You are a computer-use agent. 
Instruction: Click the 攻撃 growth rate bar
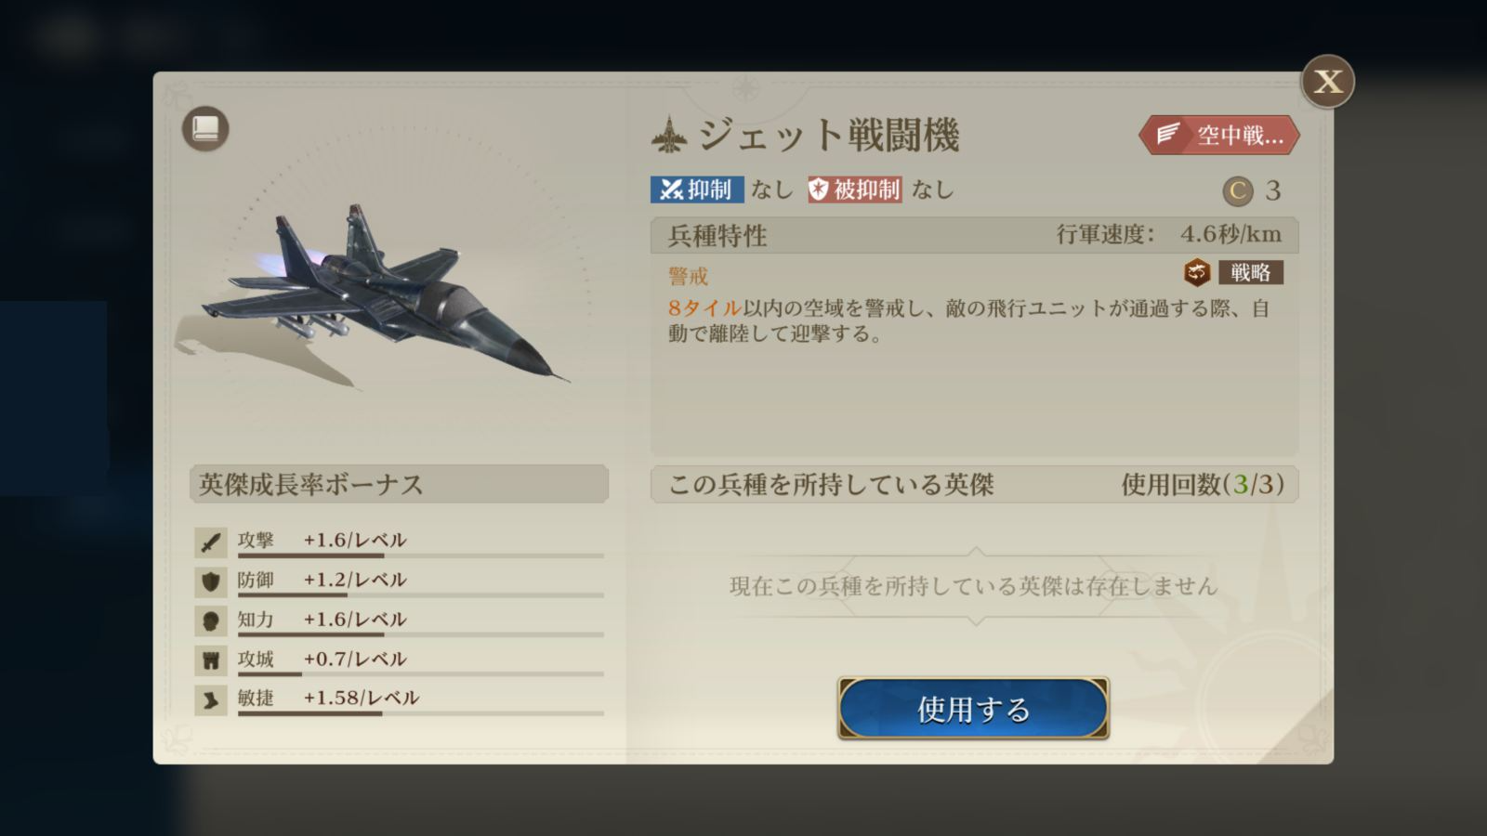(420, 555)
